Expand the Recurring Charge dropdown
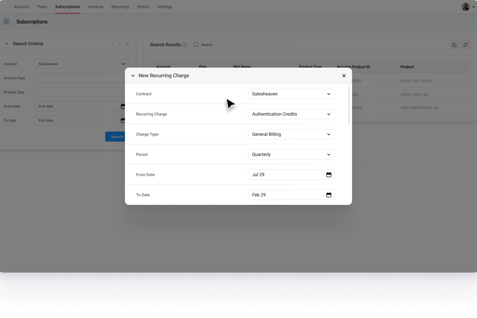The height and width of the screenshot is (318, 477). [291, 114]
